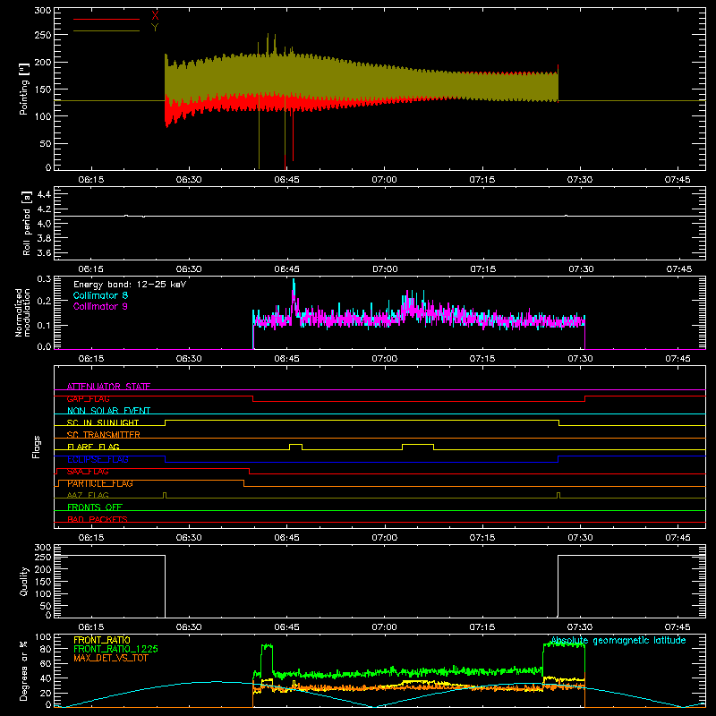Select the GAP_FLAG label

(x=88, y=398)
